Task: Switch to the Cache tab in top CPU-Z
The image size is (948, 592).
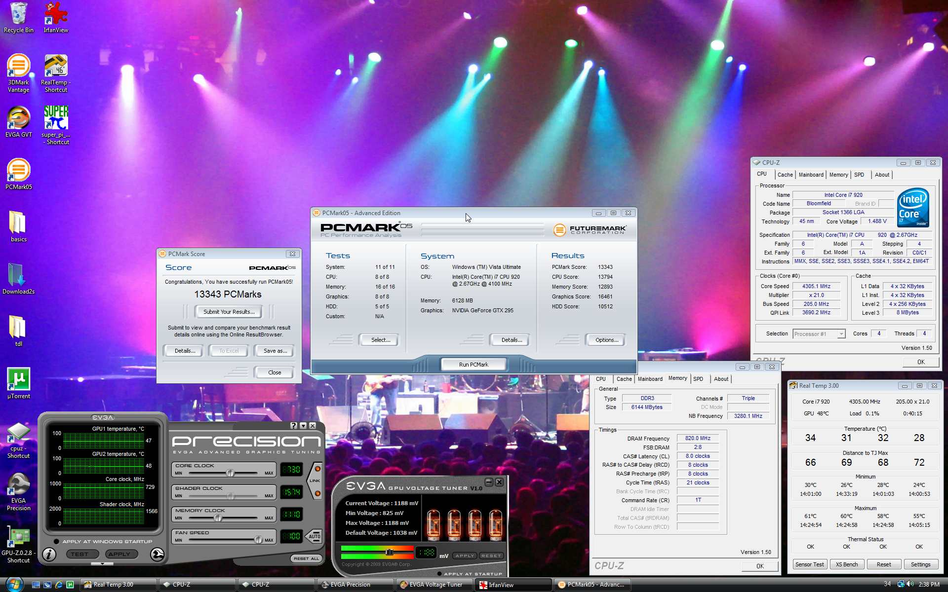Action: pyautogui.click(x=785, y=175)
